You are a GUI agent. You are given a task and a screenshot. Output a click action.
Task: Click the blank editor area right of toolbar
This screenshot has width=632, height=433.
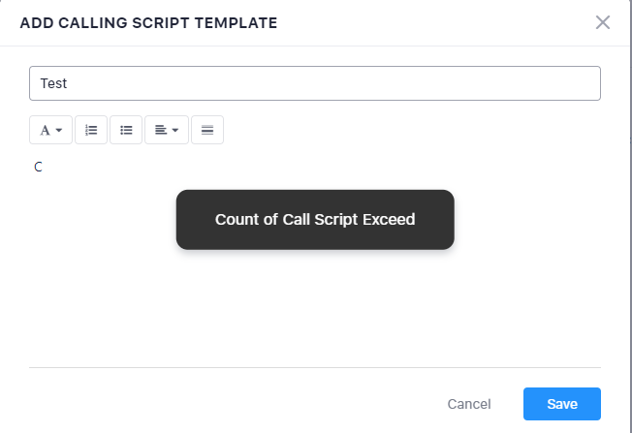(407, 130)
